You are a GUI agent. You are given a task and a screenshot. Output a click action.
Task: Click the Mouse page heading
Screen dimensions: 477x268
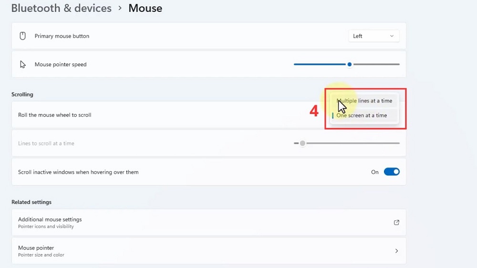coord(145,9)
